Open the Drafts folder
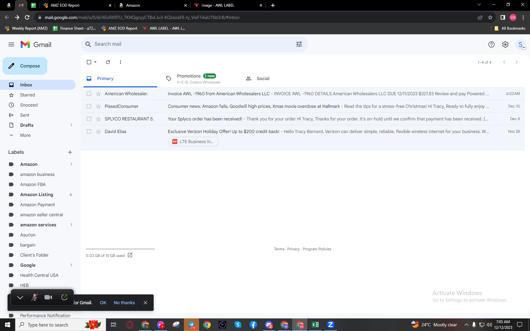Screen dimensions: 530x331 38,125
